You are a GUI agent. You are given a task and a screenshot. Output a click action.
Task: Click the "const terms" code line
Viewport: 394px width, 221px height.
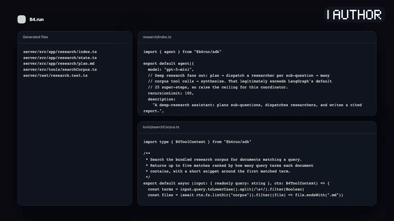click(226, 189)
